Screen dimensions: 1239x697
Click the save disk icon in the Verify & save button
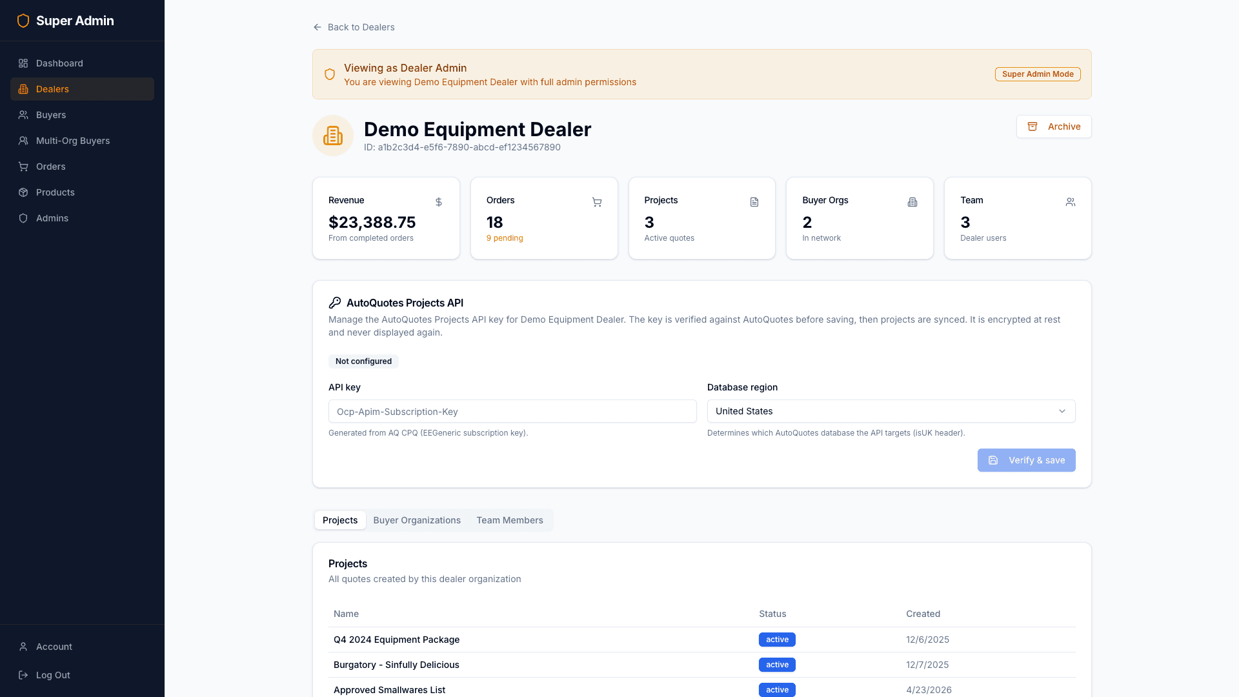coord(993,460)
